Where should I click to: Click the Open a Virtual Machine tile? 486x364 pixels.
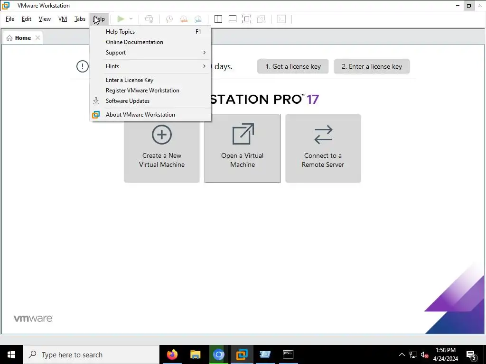243,148
